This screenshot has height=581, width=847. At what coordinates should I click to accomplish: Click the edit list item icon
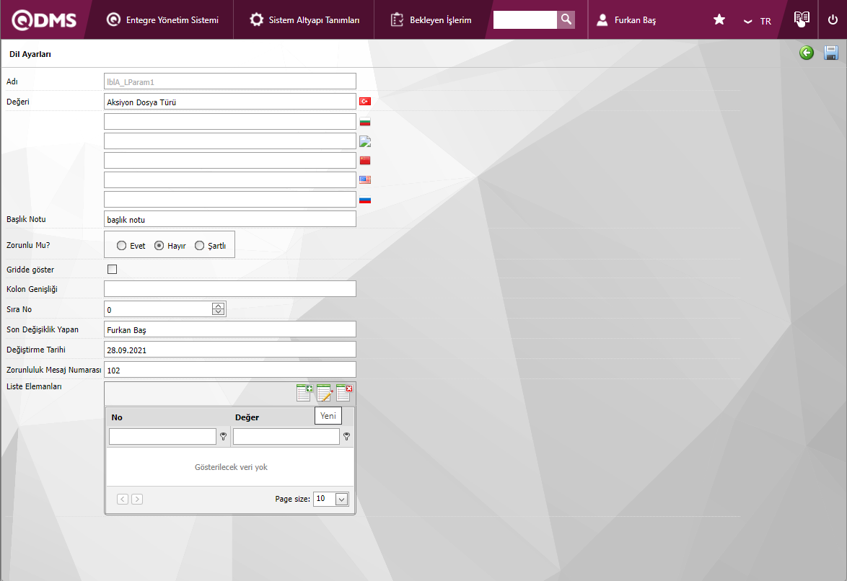click(x=324, y=393)
